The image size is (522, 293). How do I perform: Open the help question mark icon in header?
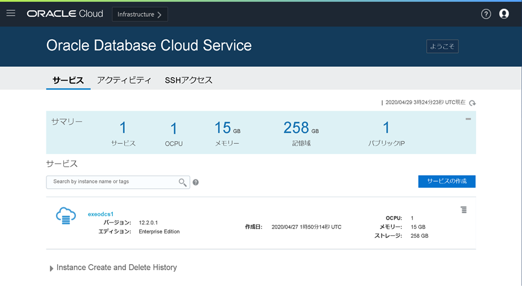pyautogui.click(x=486, y=14)
